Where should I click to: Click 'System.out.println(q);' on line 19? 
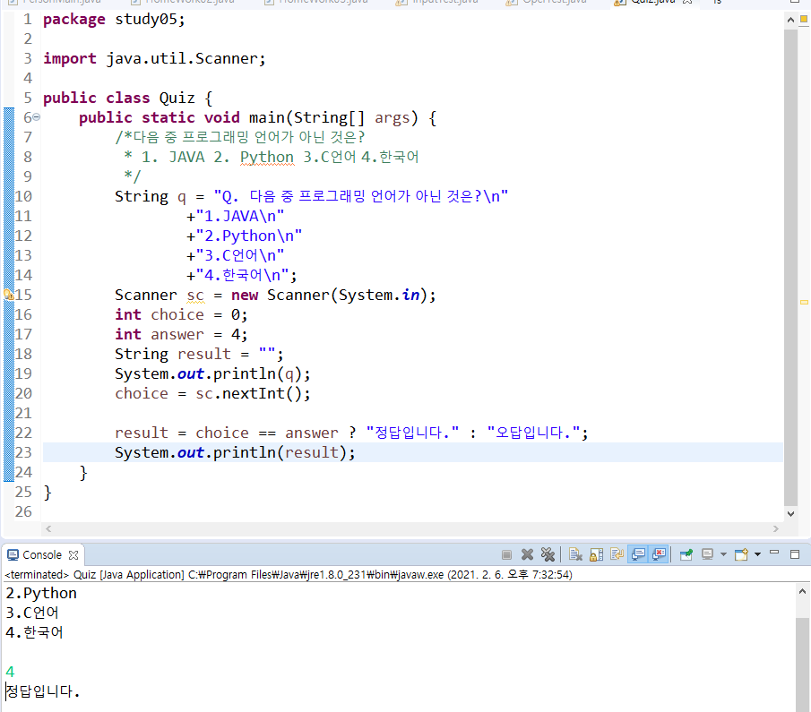tap(212, 373)
